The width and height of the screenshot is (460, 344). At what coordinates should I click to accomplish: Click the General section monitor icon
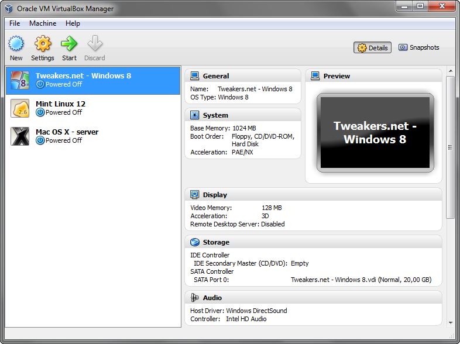pos(194,76)
